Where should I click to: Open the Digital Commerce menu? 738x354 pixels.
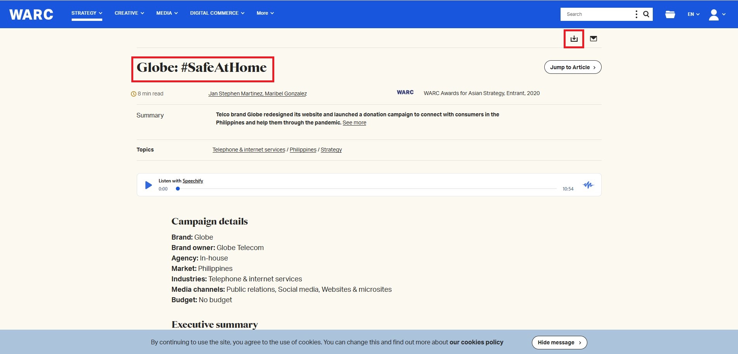217,13
